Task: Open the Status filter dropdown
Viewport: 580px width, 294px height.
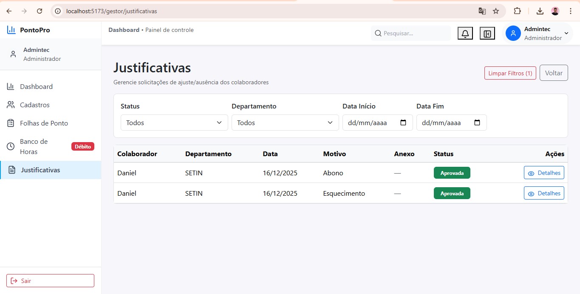Action: tap(174, 123)
